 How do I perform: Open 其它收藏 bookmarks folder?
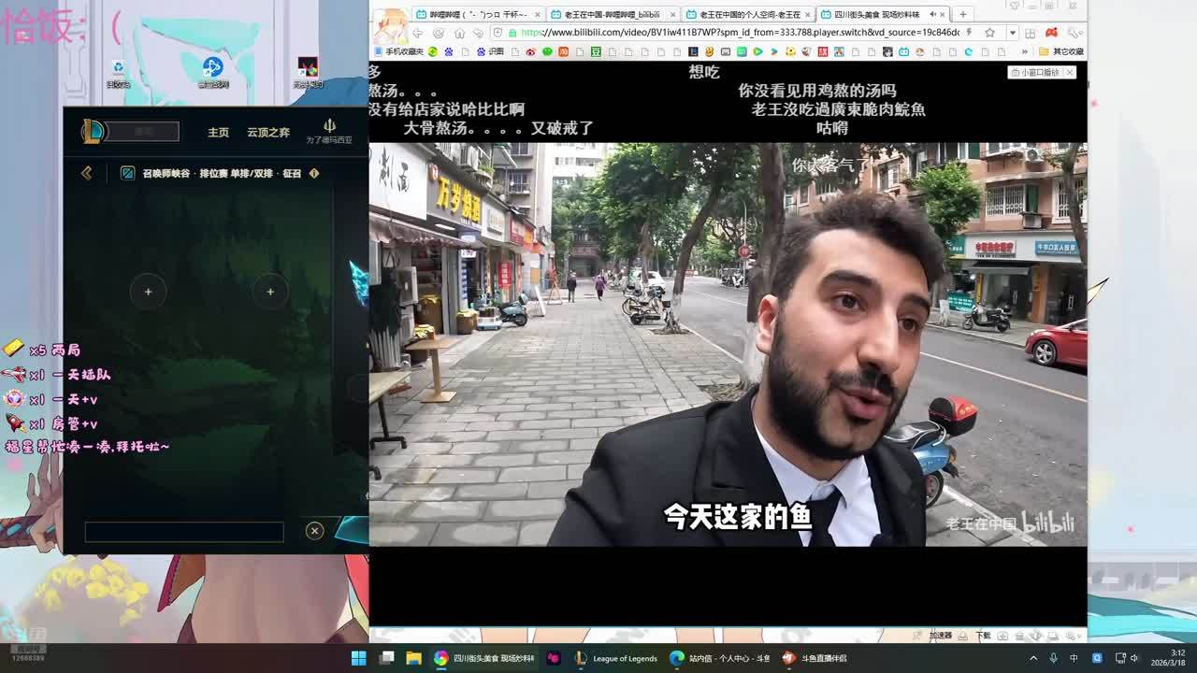coord(1062,51)
